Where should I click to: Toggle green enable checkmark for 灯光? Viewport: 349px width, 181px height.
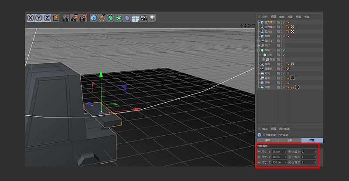pos(284,73)
